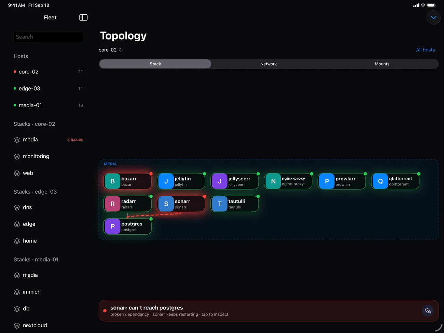Select the jellyfin container name
The image size is (444, 333).
[x=183, y=179]
